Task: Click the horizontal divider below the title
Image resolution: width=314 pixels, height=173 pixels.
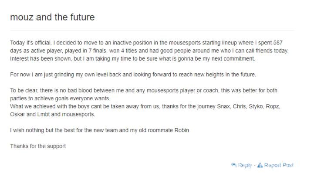Action: coord(152,31)
